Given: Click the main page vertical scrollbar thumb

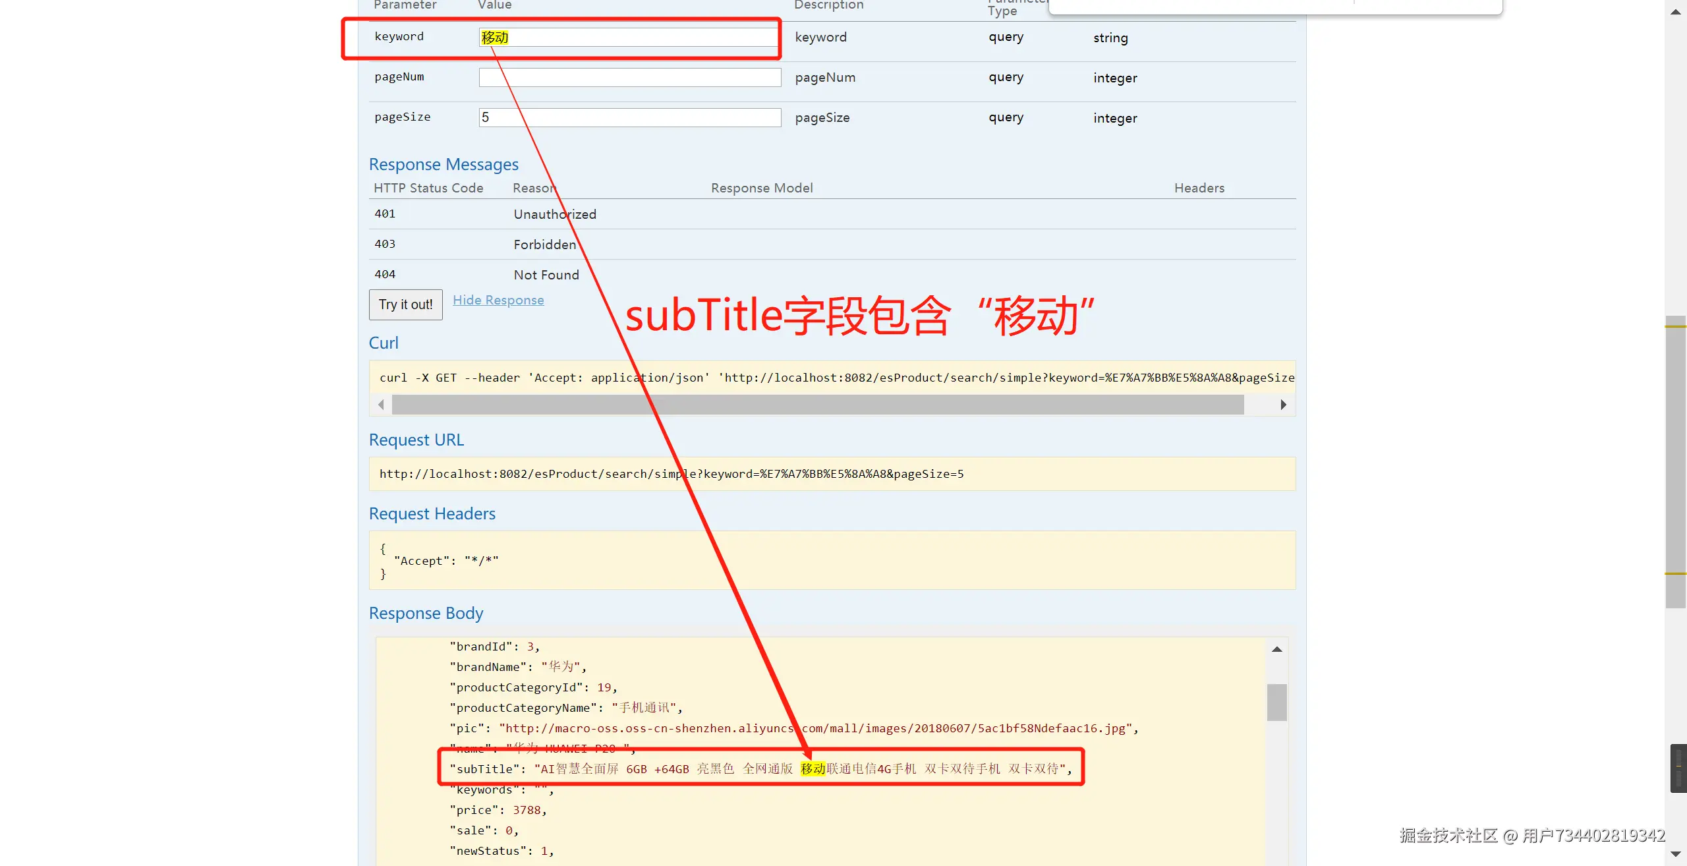Looking at the screenshot, I should (1675, 461).
